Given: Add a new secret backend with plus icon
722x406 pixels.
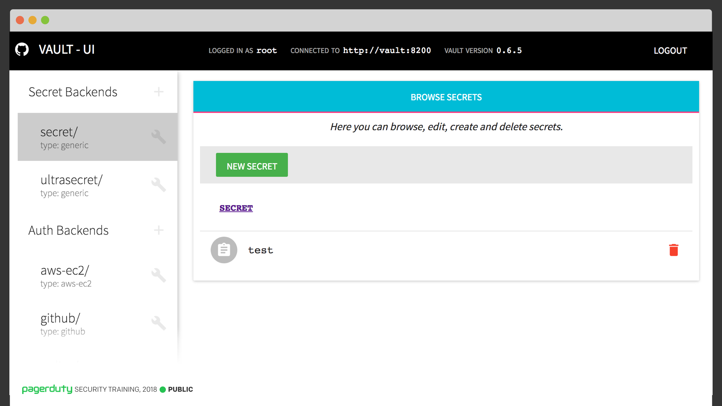Looking at the screenshot, I should point(159,92).
